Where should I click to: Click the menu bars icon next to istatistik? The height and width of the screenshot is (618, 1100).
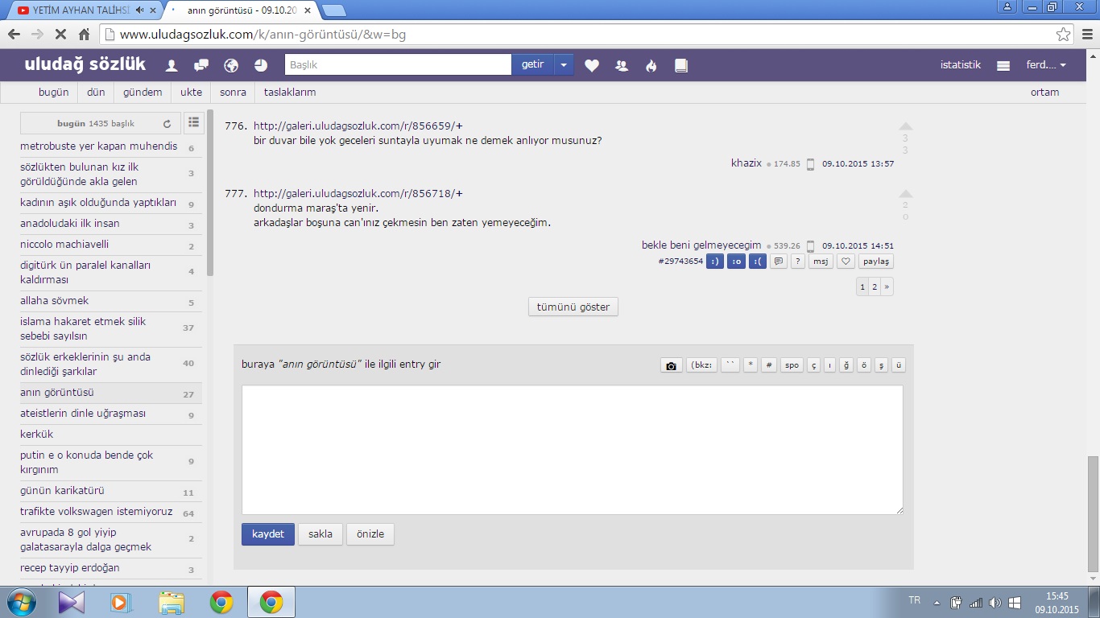pos(1003,66)
